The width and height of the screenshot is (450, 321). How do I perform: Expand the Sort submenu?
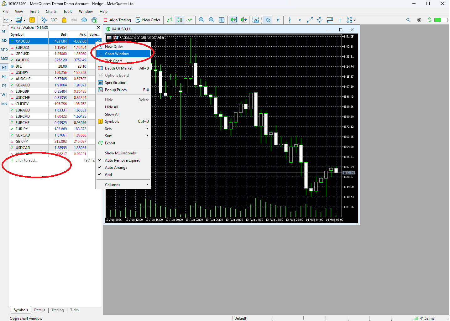click(123, 136)
